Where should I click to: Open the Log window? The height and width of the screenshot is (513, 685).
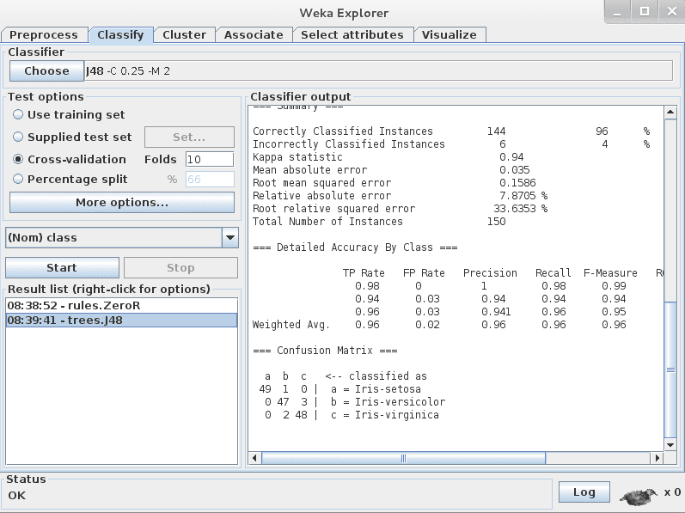click(584, 492)
